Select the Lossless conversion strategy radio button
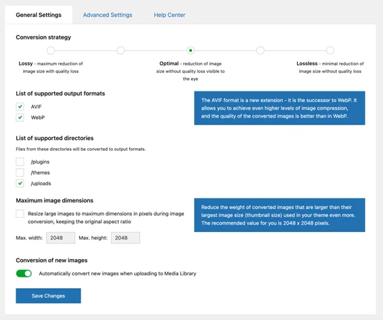Viewport: 383px width, 320px height. click(x=330, y=51)
